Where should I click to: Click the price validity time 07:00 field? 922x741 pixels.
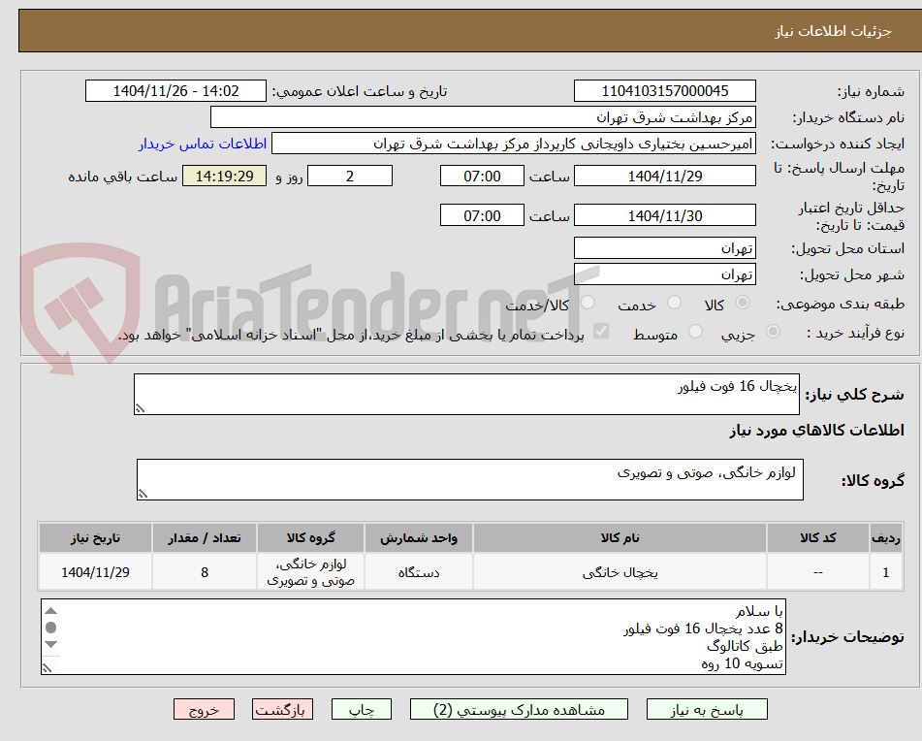(x=482, y=215)
